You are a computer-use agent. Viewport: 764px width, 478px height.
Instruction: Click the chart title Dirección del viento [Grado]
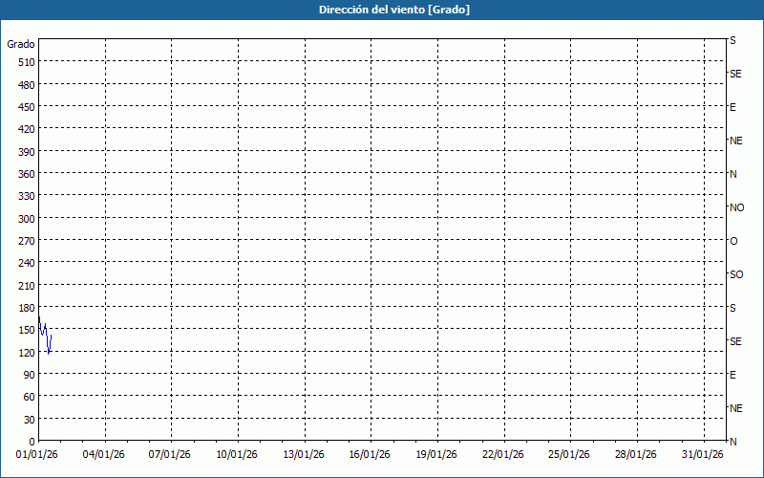[394, 10]
